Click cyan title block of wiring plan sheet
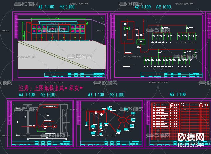The image size is (211, 154). (42, 143)
